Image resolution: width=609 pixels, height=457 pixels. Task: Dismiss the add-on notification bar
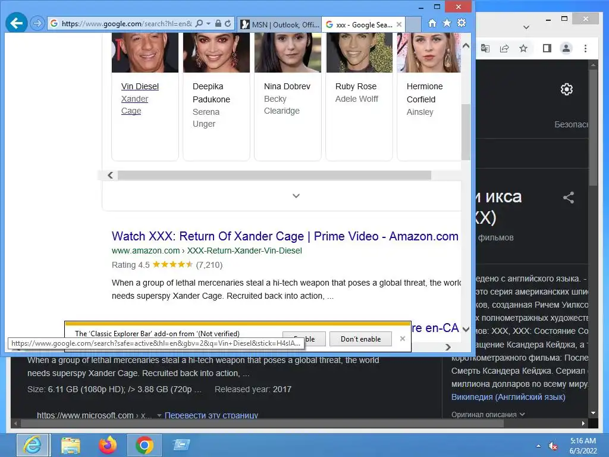[x=403, y=339]
